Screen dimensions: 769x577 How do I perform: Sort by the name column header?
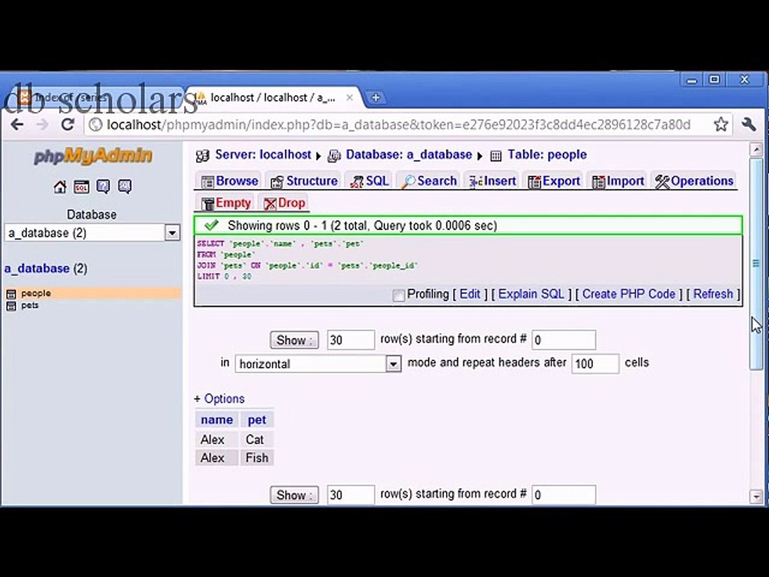(217, 420)
